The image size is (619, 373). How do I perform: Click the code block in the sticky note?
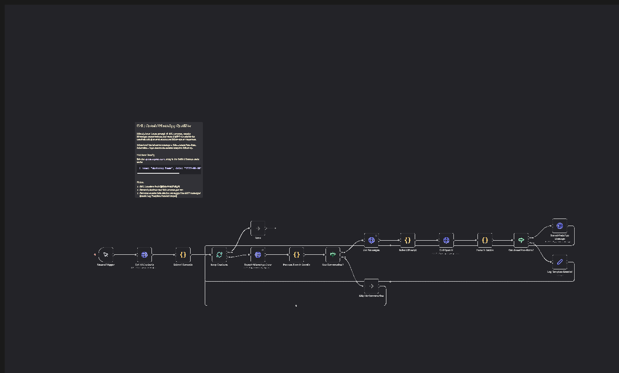coord(169,168)
